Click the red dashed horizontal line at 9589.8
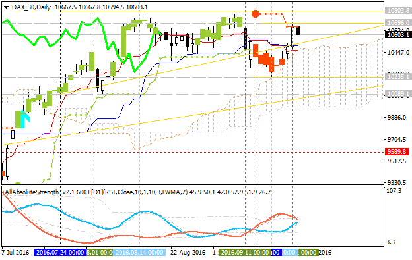412x260 pixels. [x=192, y=152]
